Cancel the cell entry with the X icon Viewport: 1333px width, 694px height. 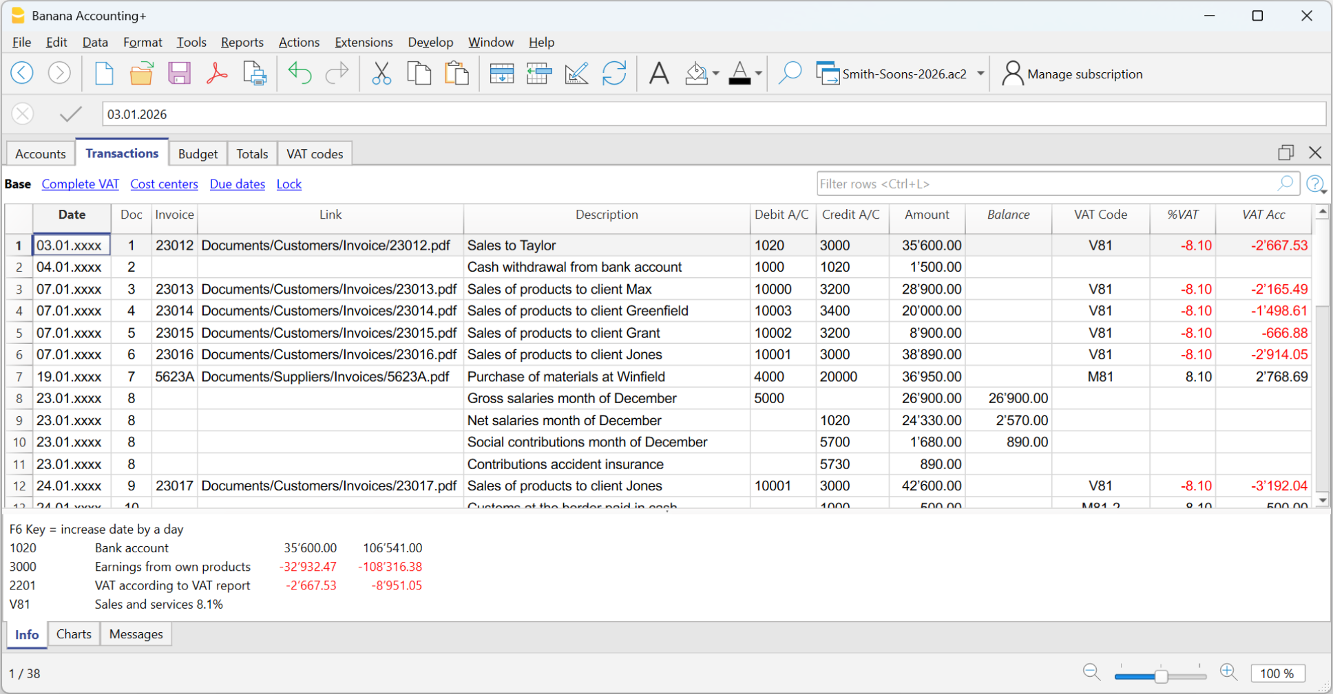click(x=23, y=113)
